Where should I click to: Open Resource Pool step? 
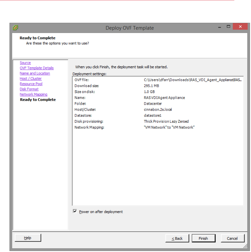coord(31,84)
